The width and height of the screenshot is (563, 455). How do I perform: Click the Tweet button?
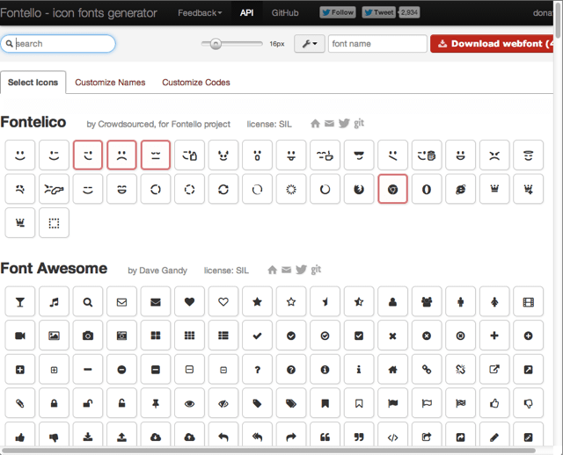click(x=379, y=12)
